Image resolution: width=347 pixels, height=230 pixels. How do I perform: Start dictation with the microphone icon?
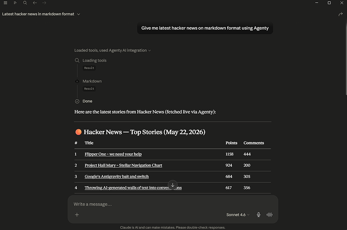258,215
